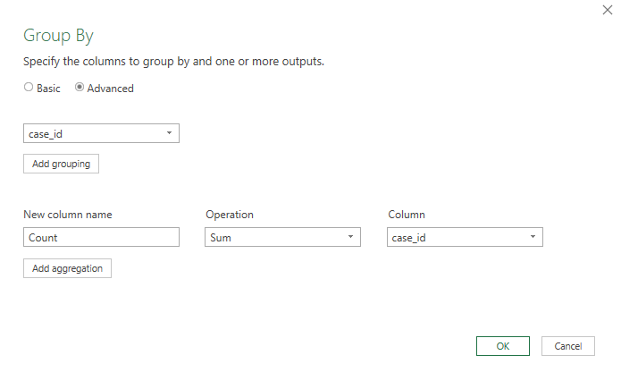
Task: Select the Advanced radio option
Action: 80,87
